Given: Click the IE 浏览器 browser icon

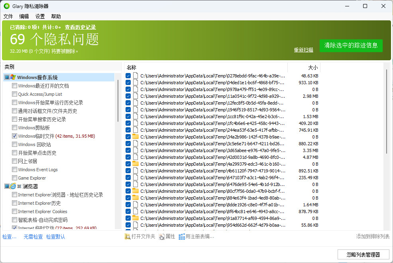Looking at the screenshot, I should [x=13, y=186].
